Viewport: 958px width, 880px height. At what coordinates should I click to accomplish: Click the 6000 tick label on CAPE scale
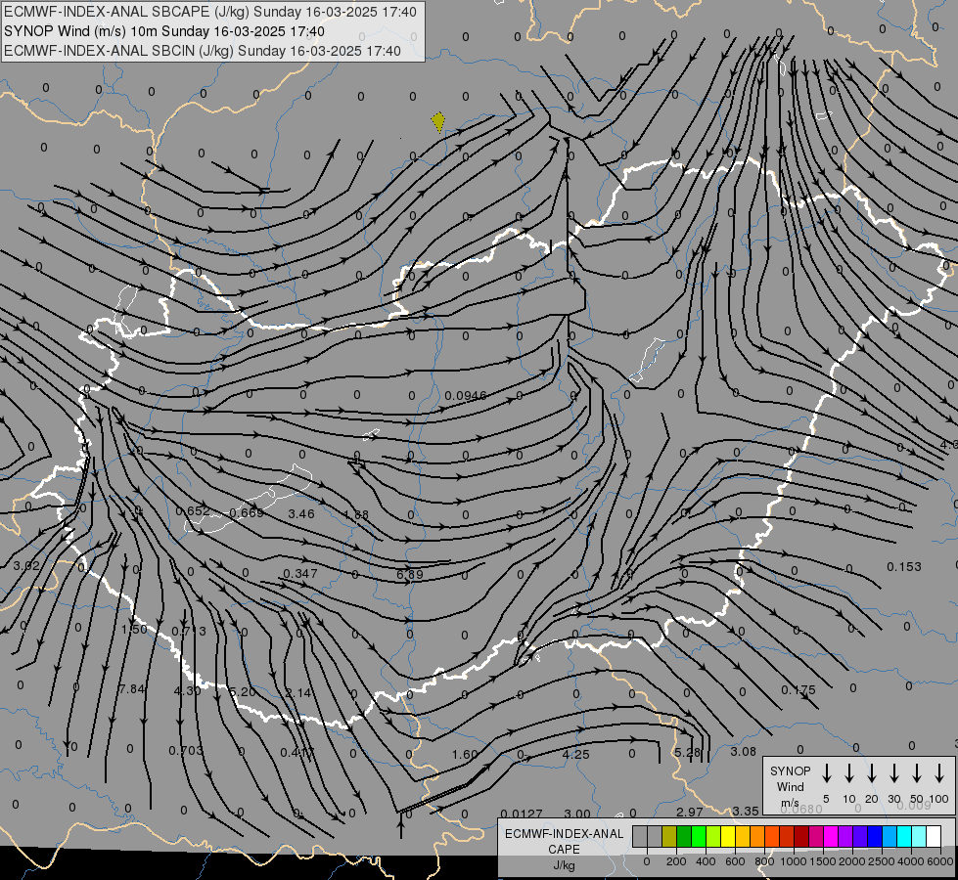940,861
